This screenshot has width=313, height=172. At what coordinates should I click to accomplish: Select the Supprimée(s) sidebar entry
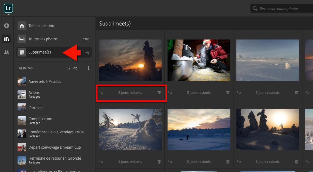pyautogui.click(x=54, y=52)
